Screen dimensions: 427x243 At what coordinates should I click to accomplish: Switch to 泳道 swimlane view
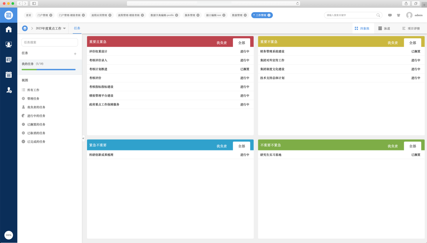tap(384, 29)
